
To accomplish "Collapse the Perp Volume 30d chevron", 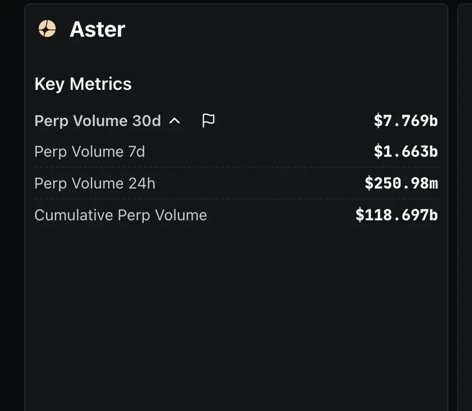I will coord(175,121).
